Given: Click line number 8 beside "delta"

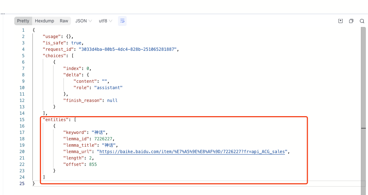Looking at the screenshot, I should 23,75.
